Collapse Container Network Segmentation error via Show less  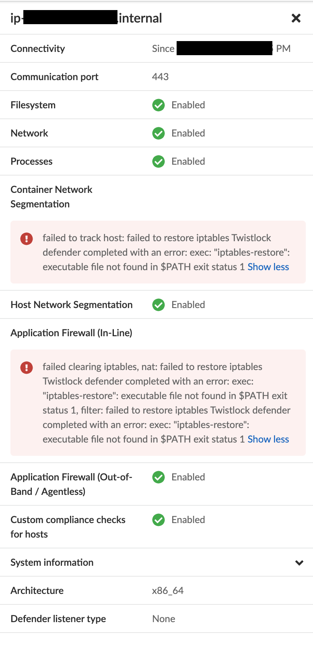(268, 267)
